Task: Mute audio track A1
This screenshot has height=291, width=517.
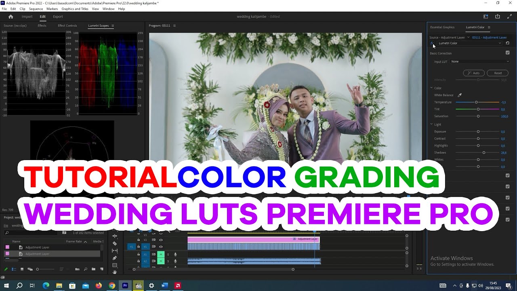Action: tap(161, 254)
